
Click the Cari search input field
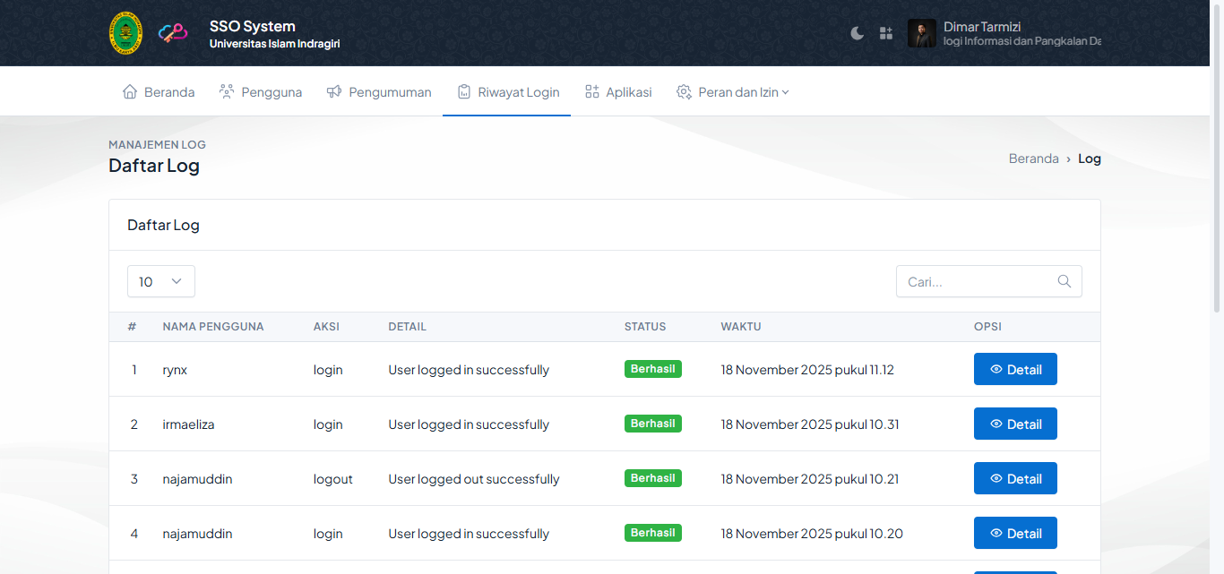(977, 281)
